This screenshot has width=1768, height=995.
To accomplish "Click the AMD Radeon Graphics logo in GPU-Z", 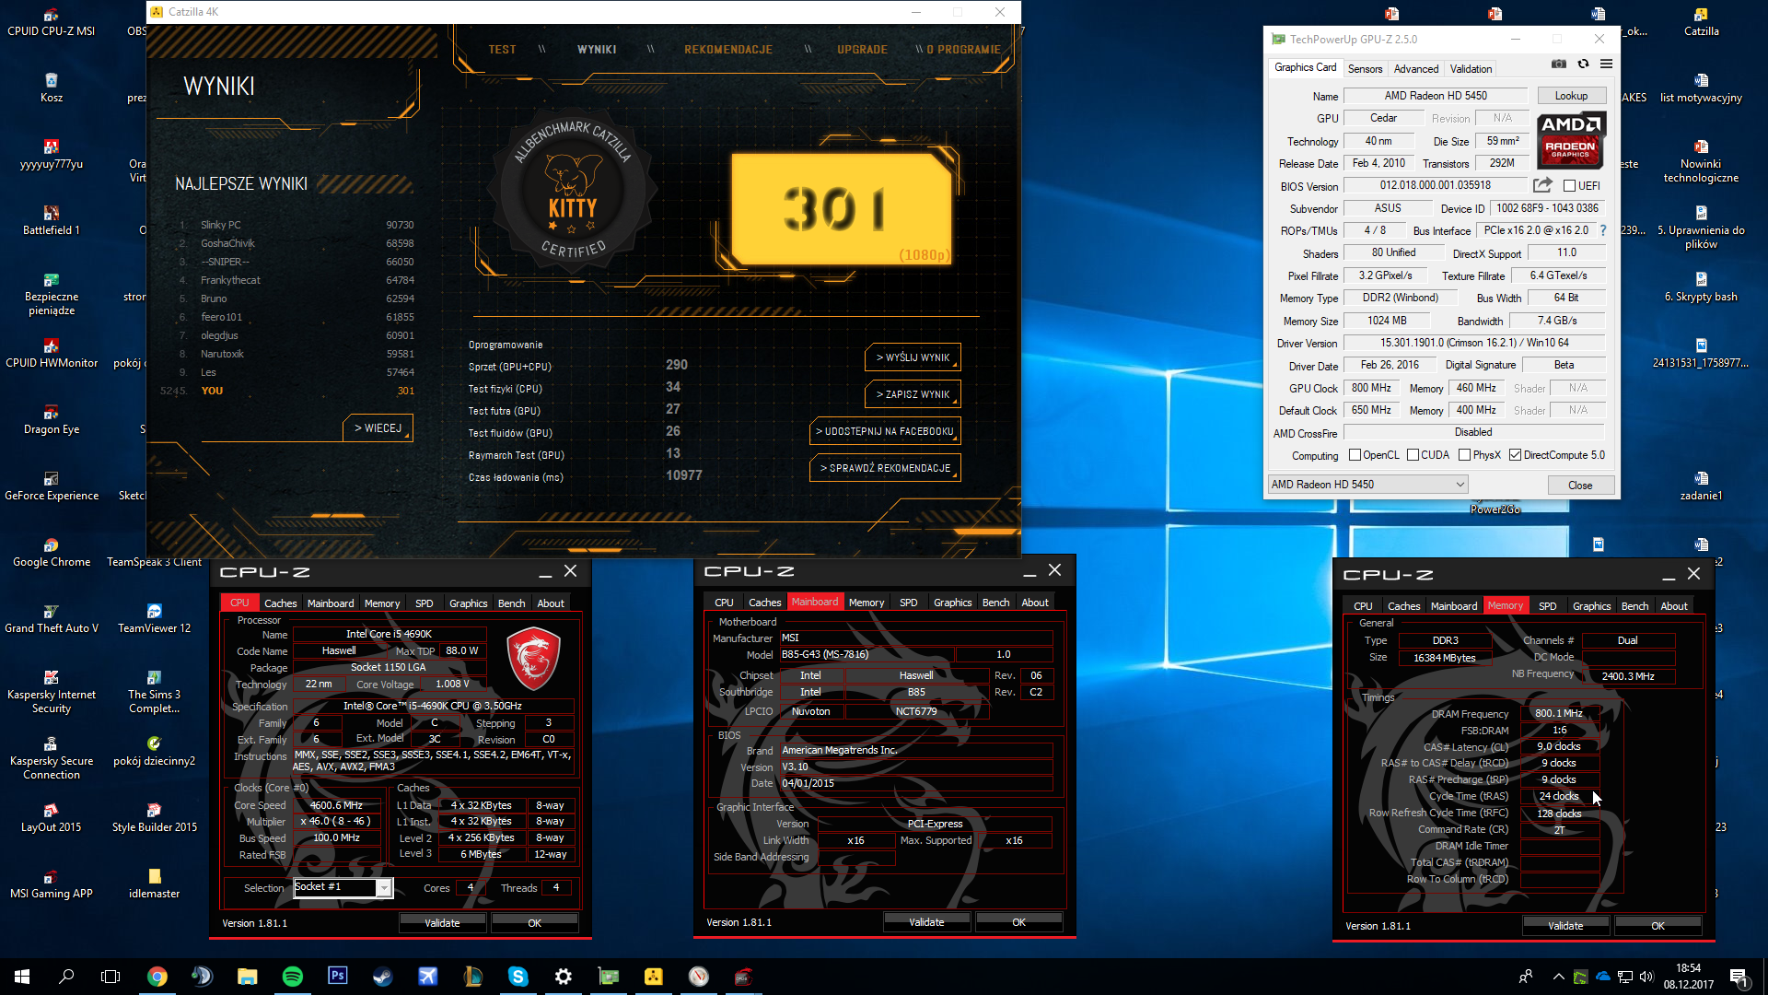I will pos(1571,140).
